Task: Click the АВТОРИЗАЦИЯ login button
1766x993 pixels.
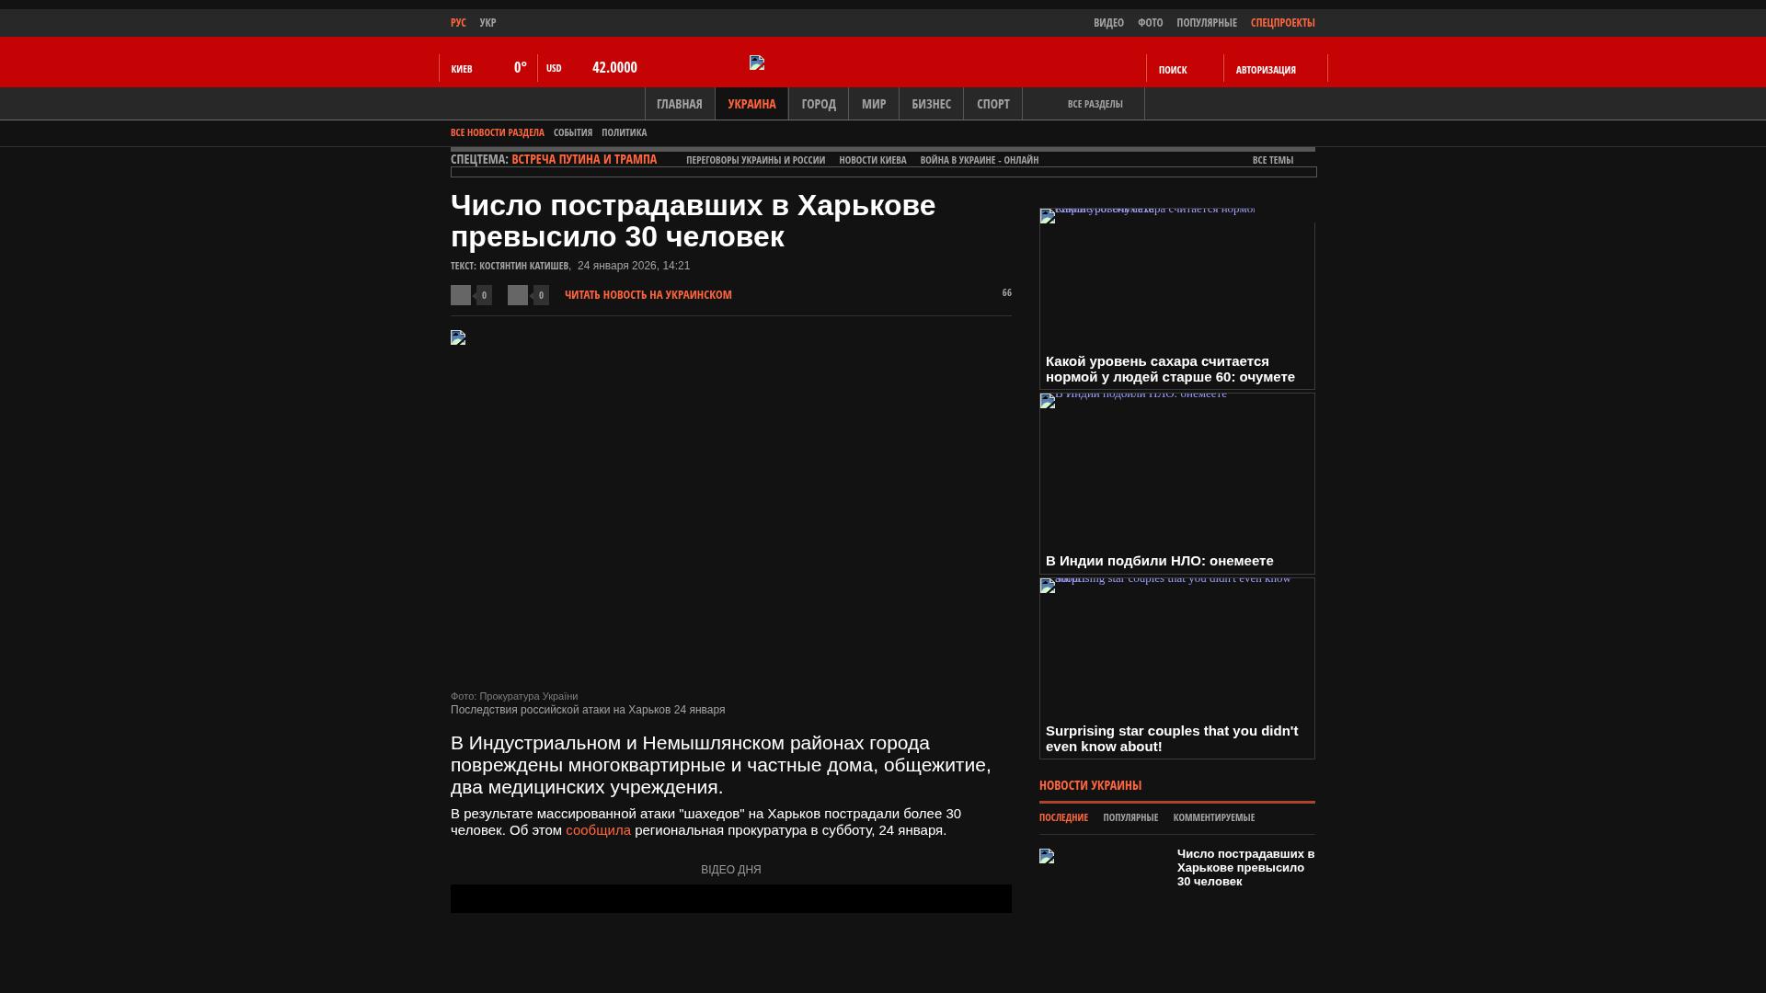Action: tap(1266, 70)
